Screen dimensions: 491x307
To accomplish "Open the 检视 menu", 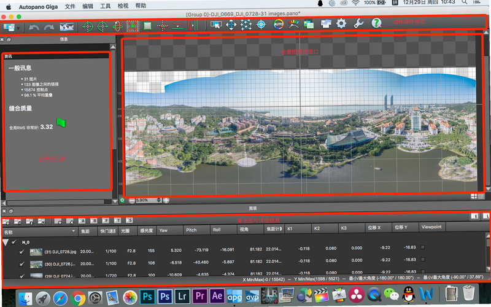I will coord(123,6).
